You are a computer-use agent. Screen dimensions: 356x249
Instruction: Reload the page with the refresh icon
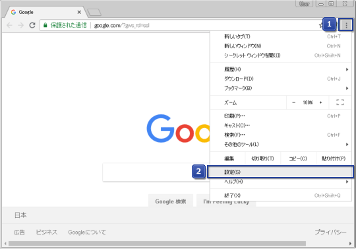32,25
